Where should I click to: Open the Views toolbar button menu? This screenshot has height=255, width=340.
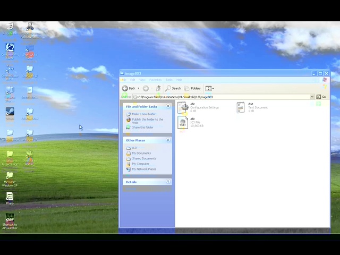(209, 88)
